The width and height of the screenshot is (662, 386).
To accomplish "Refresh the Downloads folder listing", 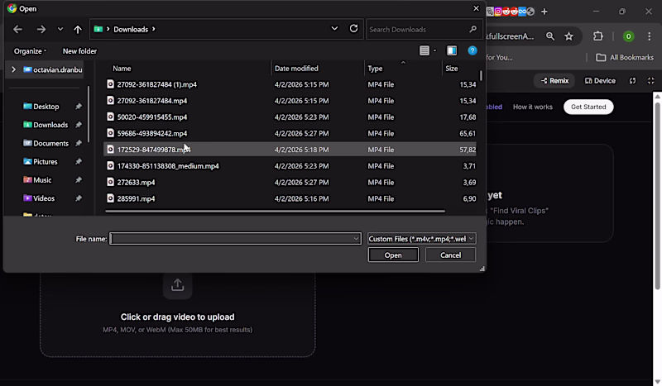I will (354, 28).
